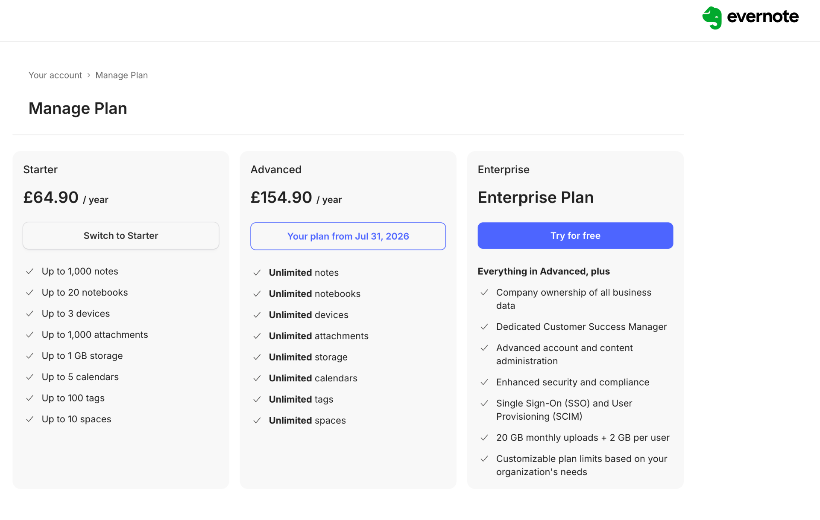
Task: Click checkmark beside Customizable plan limits
Action: pyautogui.click(x=484, y=459)
